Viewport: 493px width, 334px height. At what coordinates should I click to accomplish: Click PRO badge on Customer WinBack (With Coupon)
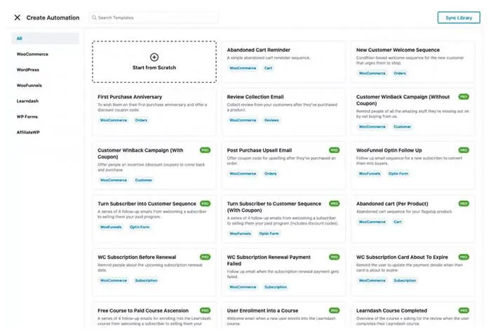(x=205, y=150)
